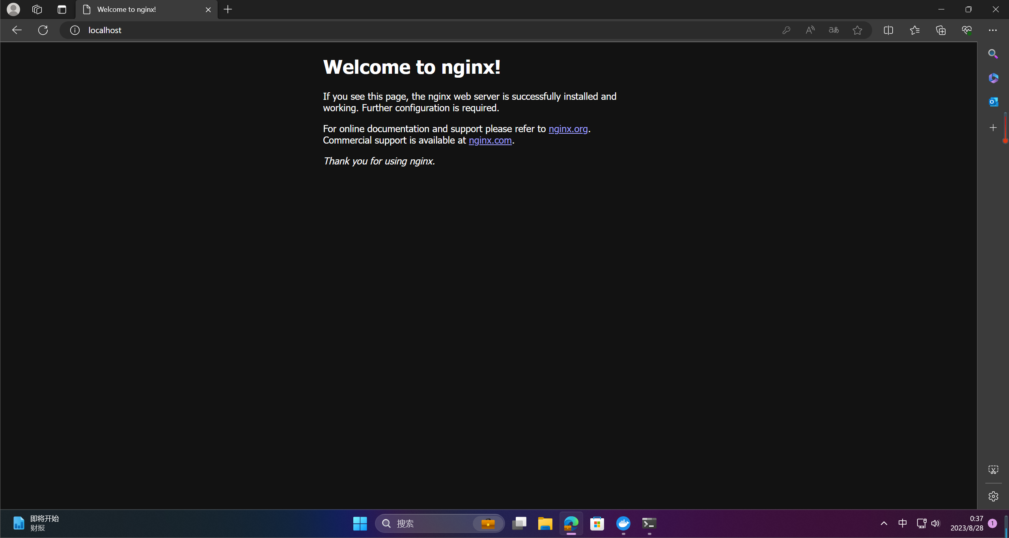Add a sidebar app with plus
1009x538 pixels.
pos(993,127)
